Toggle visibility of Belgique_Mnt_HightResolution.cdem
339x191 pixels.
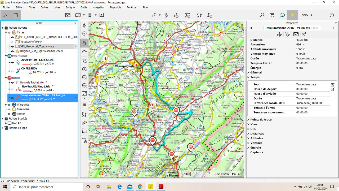click(x=12, y=51)
